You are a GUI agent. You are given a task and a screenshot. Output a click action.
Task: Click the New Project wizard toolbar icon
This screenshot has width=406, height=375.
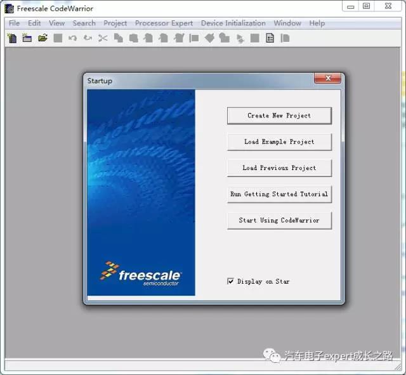click(x=27, y=38)
